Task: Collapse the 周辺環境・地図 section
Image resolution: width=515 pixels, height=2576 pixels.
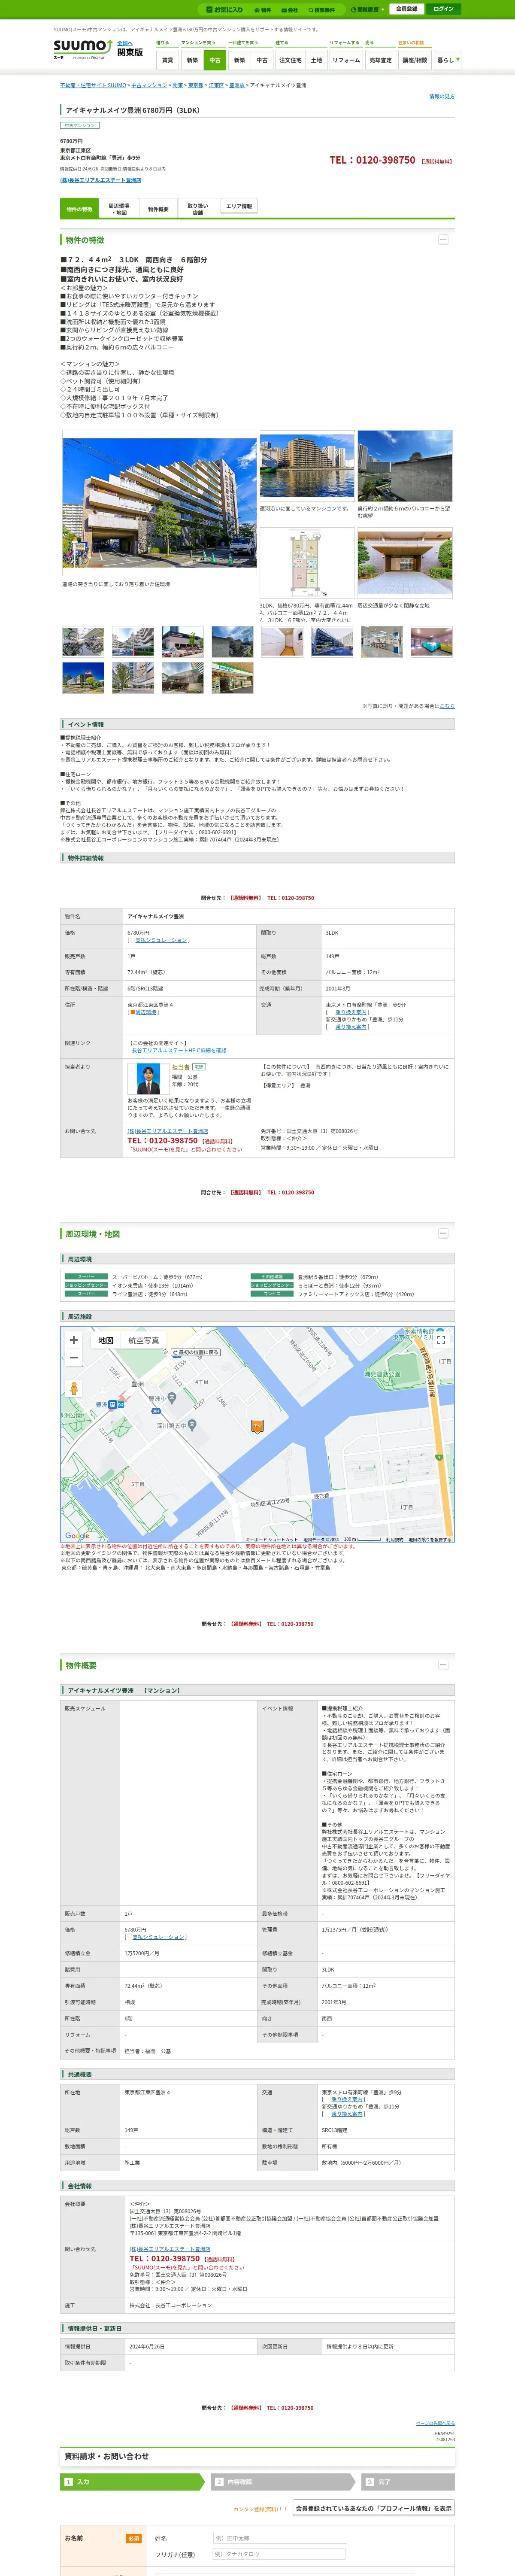Action: coord(443,1234)
